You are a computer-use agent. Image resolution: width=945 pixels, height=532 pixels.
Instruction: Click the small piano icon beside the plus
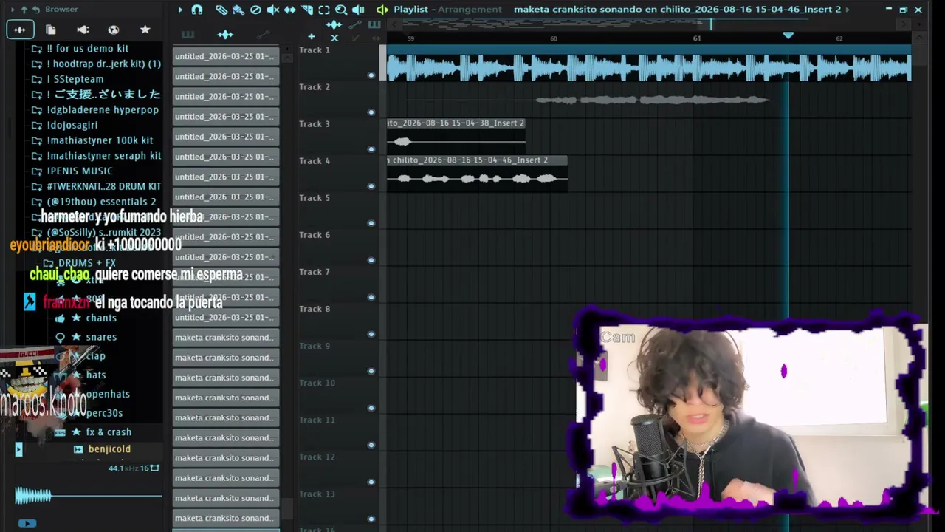[374, 25]
